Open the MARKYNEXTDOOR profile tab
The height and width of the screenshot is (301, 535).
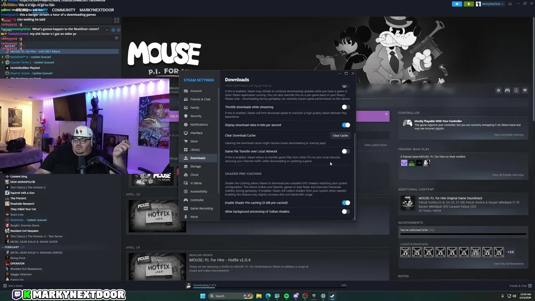[97, 10]
